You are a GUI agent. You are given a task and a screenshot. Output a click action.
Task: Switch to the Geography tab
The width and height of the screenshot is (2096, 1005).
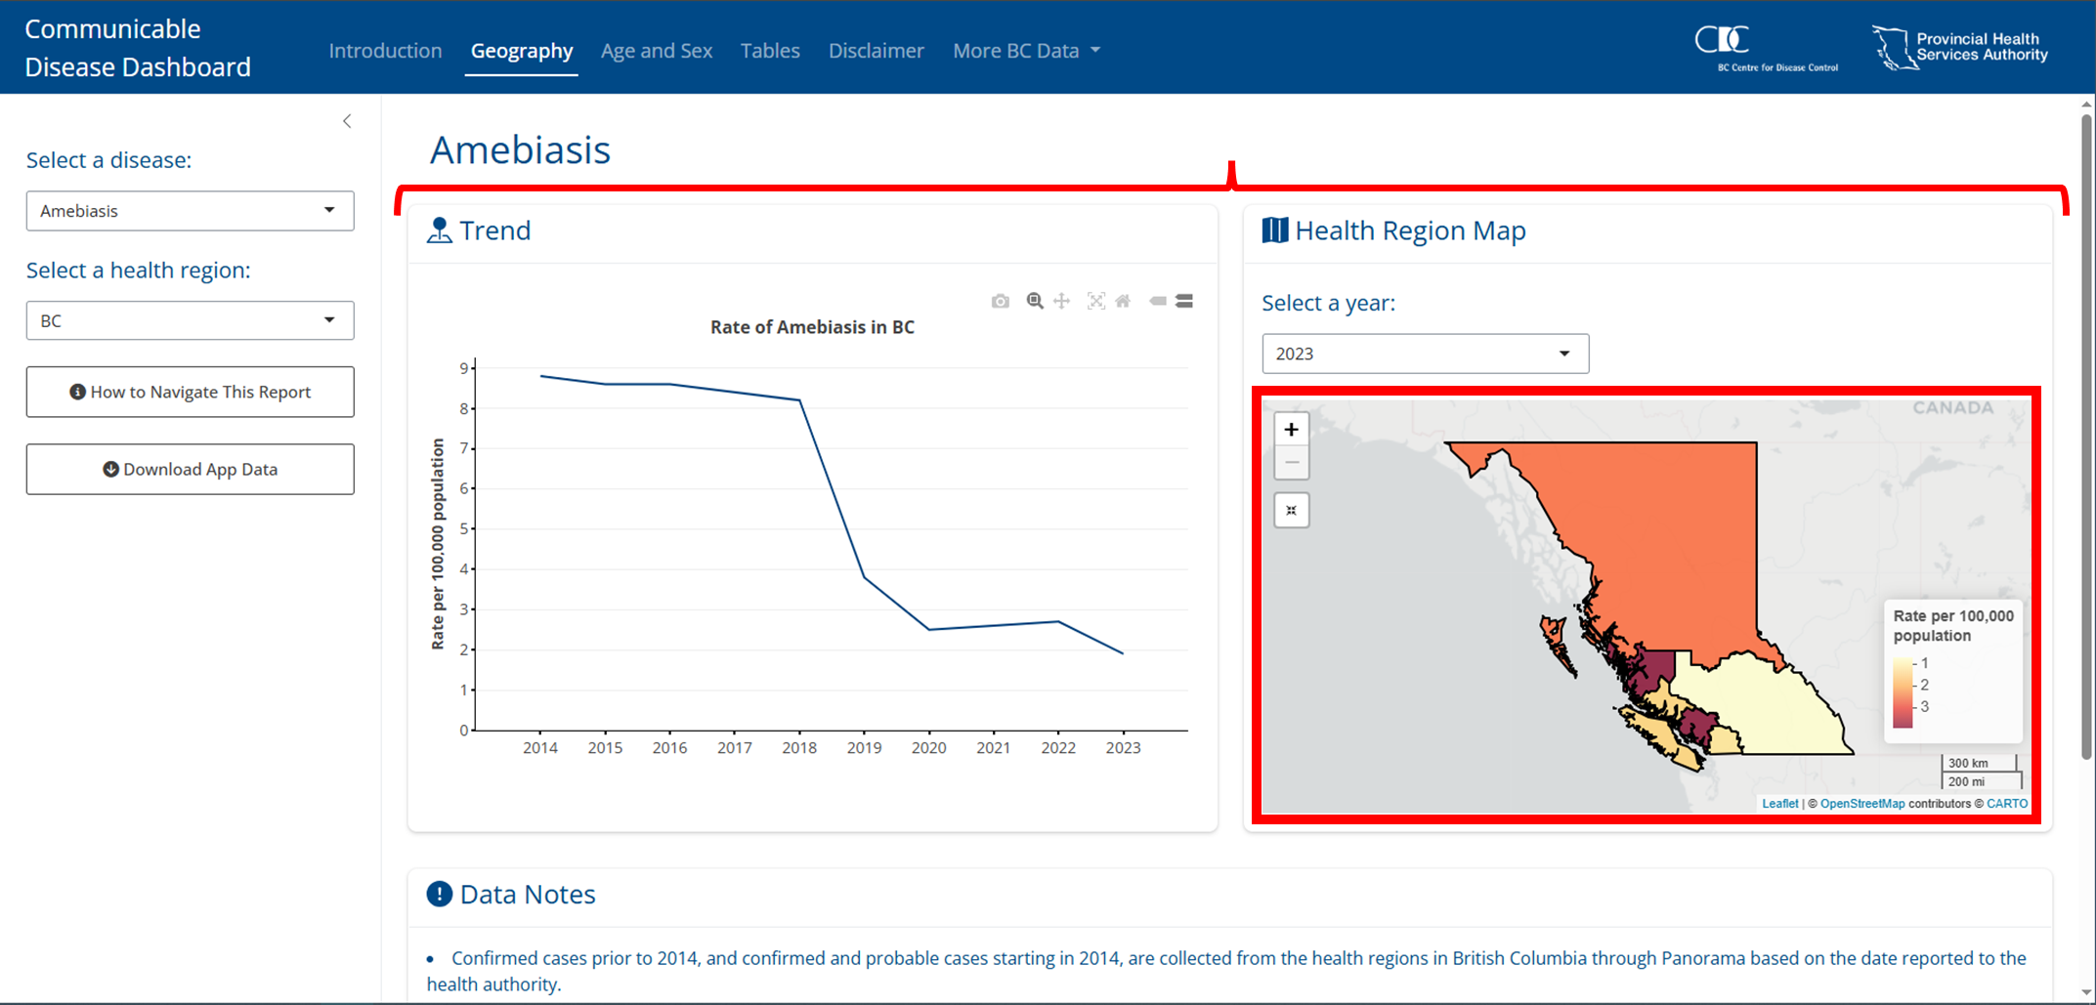pos(522,51)
